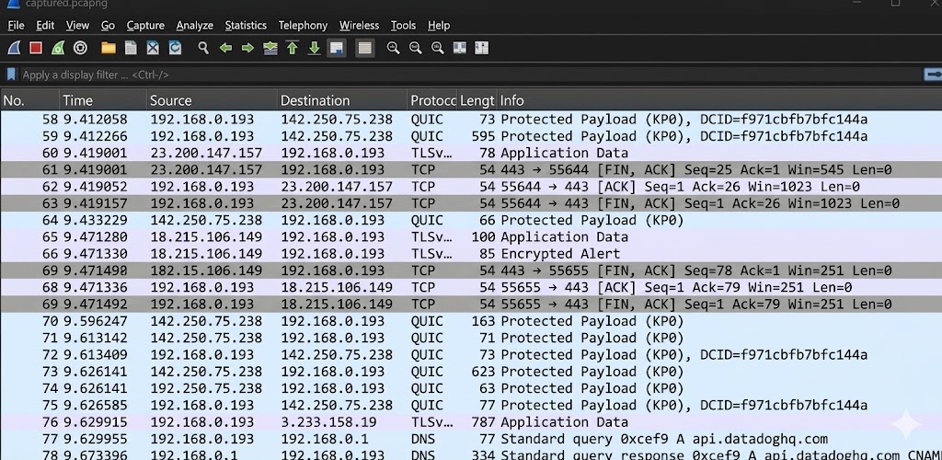Open the Go menu
This screenshot has width=942, height=460.
[x=108, y=25]
